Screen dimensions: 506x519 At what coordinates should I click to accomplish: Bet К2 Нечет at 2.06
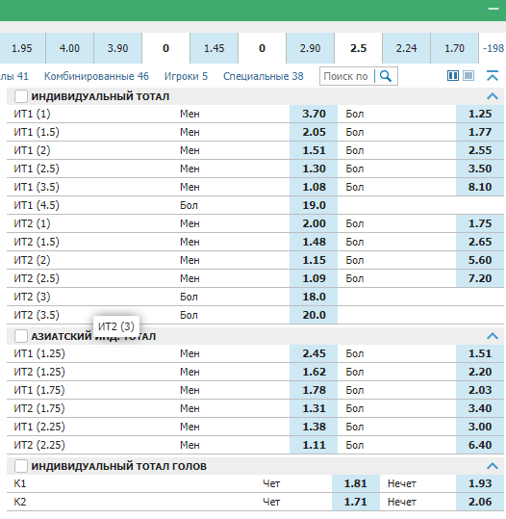pos(480,502)
